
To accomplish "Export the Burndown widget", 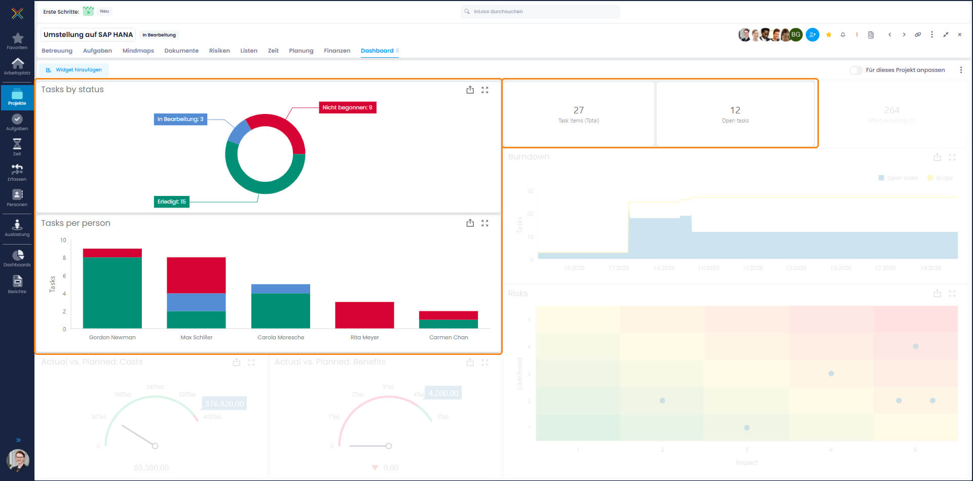I will coord(938,157).
